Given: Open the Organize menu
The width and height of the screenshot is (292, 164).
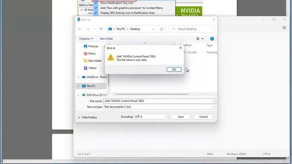Looking at the screenshot, I should click(x=86, y=39).
